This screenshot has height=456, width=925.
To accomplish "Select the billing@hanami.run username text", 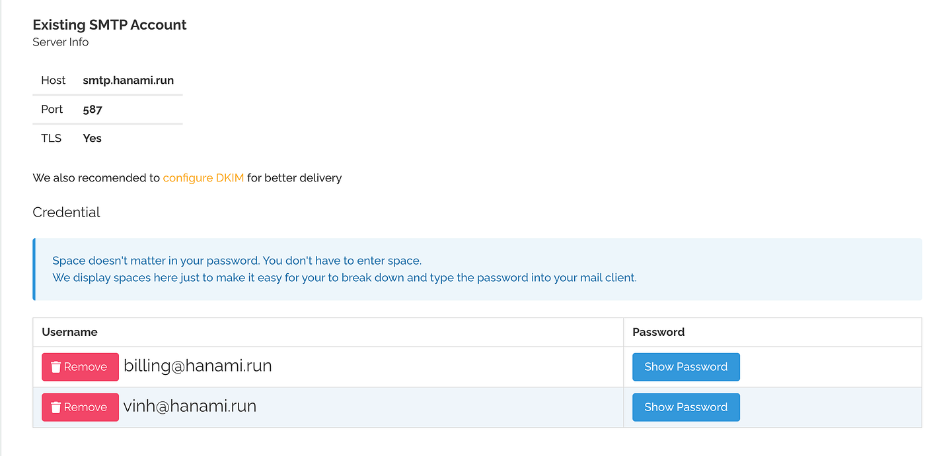I will coord(198,366).
